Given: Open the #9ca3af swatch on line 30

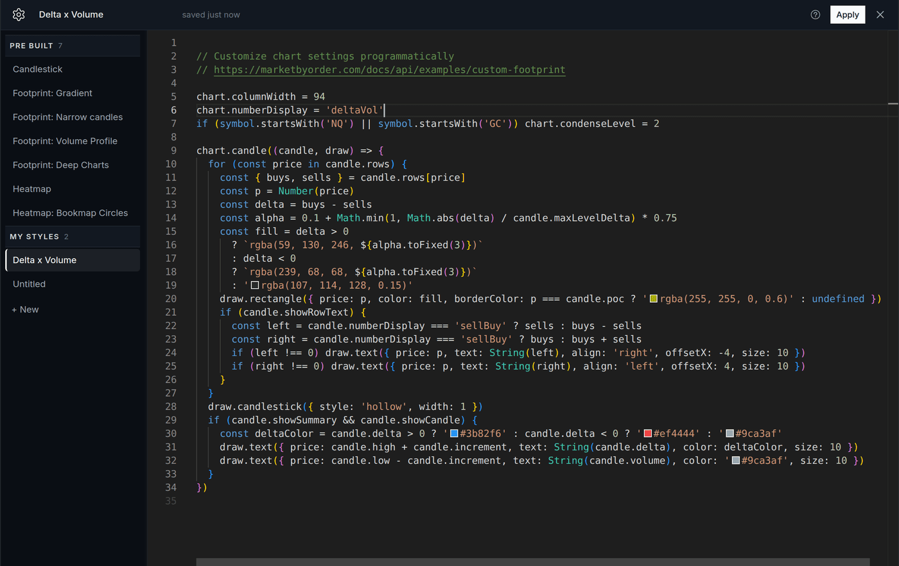Looking at the screenshot, I should (x=729, y=434).
